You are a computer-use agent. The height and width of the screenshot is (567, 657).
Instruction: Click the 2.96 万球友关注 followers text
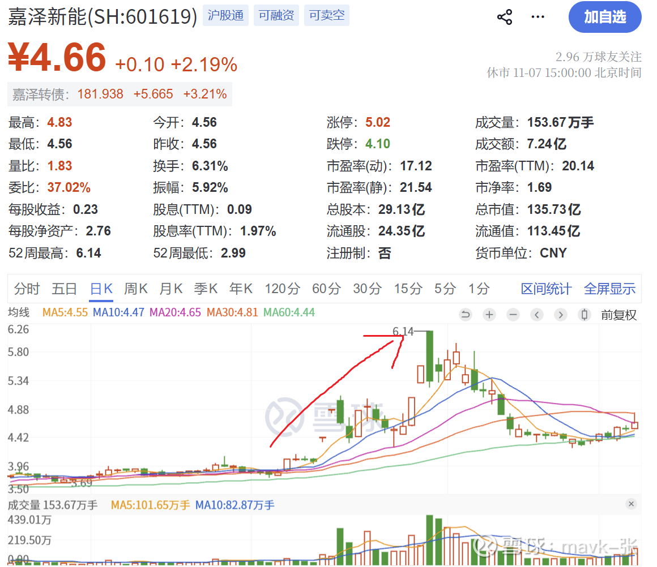598,57
